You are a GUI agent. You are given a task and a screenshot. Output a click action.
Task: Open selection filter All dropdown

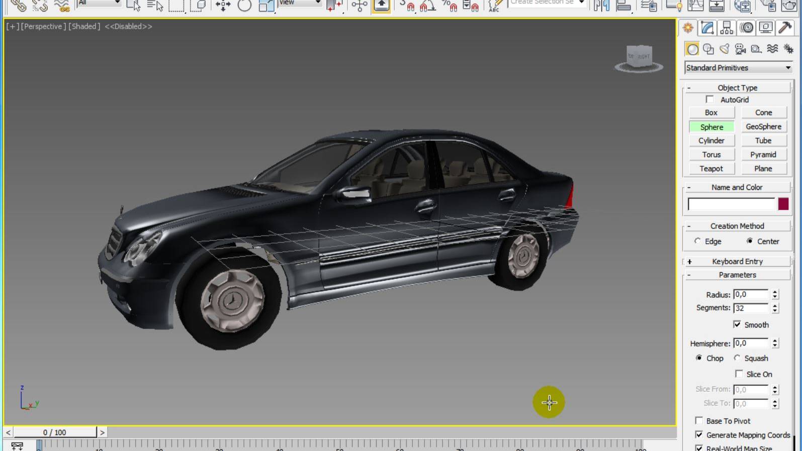pyautogui.click(x=100, y=3)
